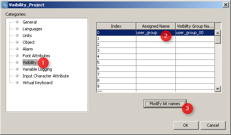231x135 pixels.
Task: Select row with index 2
Action: tap(156, 45)
